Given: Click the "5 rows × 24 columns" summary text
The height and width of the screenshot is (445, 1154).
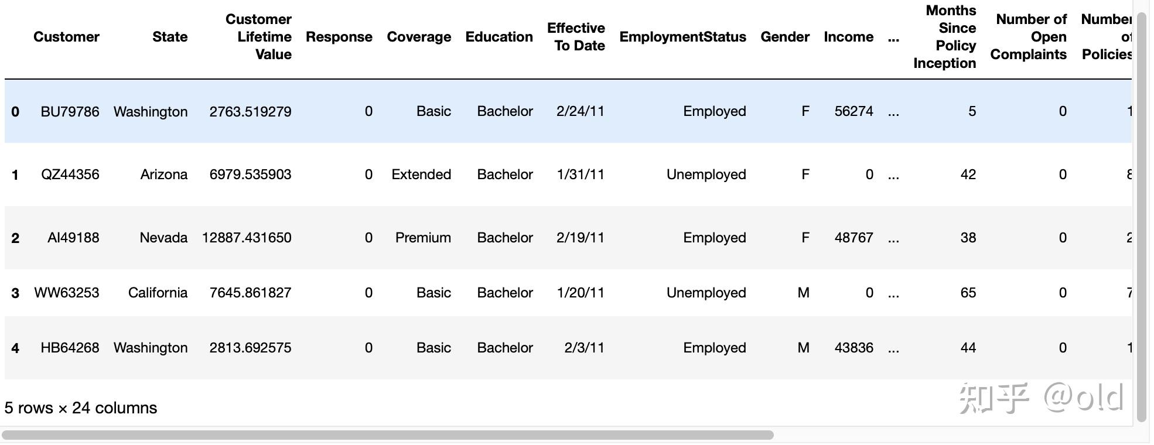Looking at the screenshot, I should 81,408.
